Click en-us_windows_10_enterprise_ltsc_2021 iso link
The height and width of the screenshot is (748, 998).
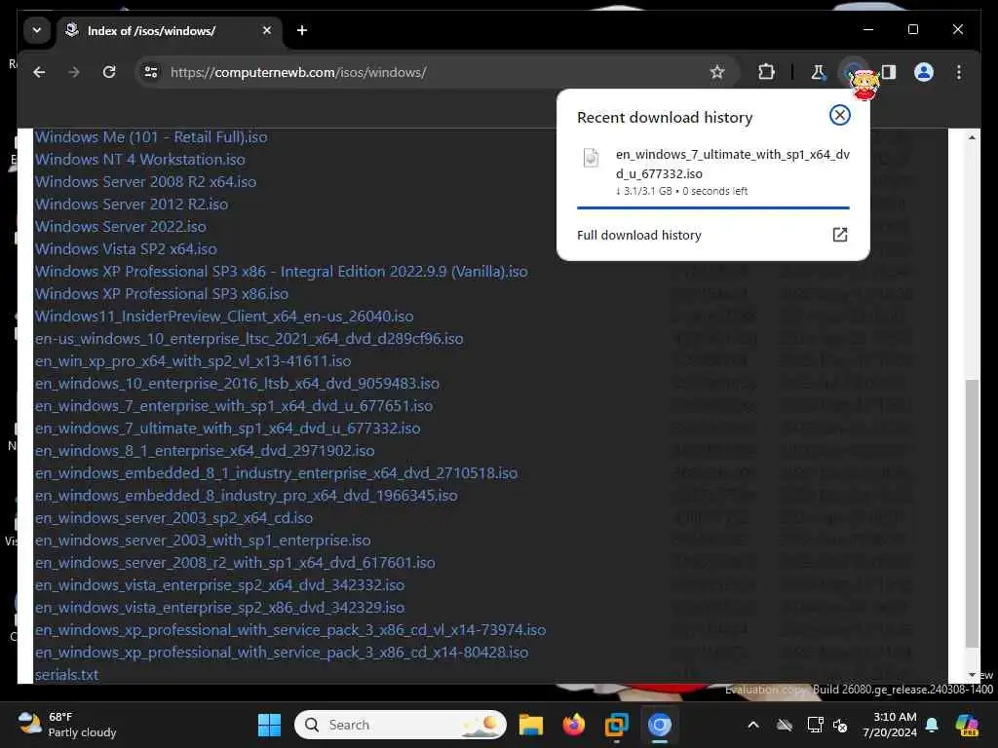(x=249, y=338)
